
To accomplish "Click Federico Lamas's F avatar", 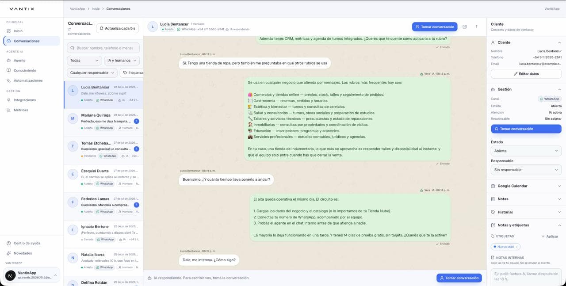I will click(x=73, y=202).
